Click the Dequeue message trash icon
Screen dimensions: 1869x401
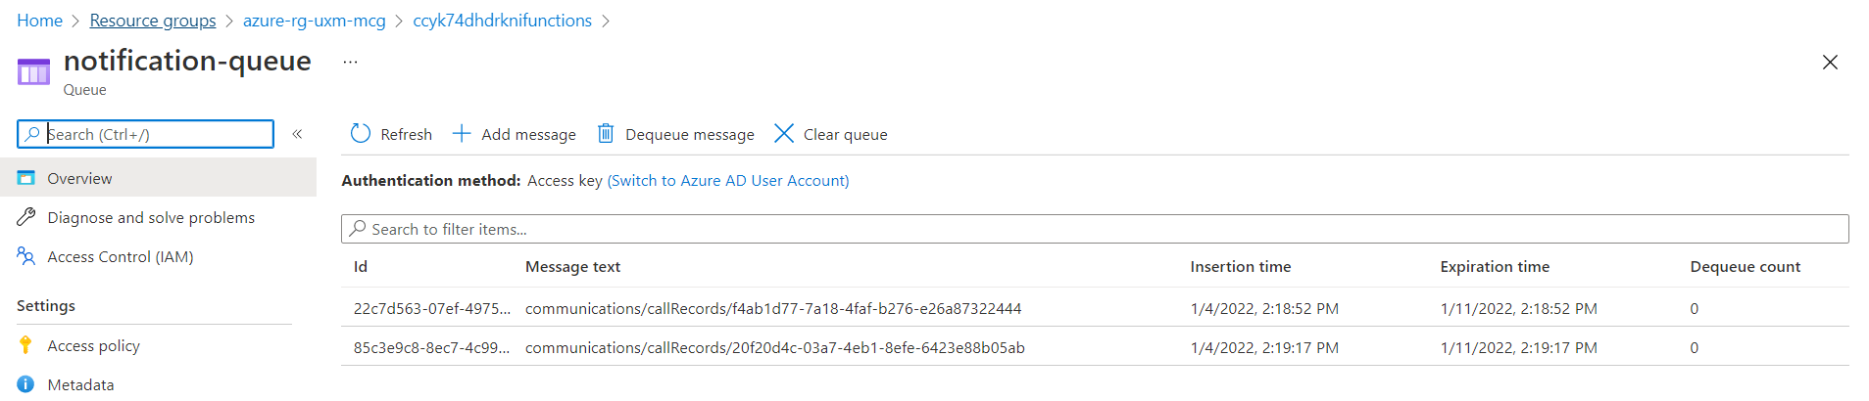(606, 134)
